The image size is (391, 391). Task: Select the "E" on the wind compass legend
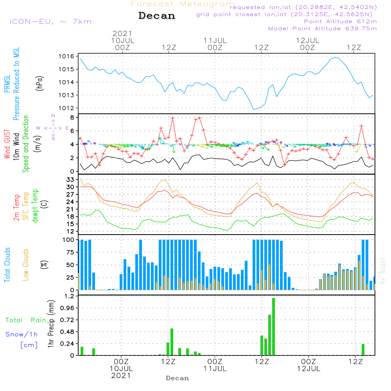click(x=67, y=128)
